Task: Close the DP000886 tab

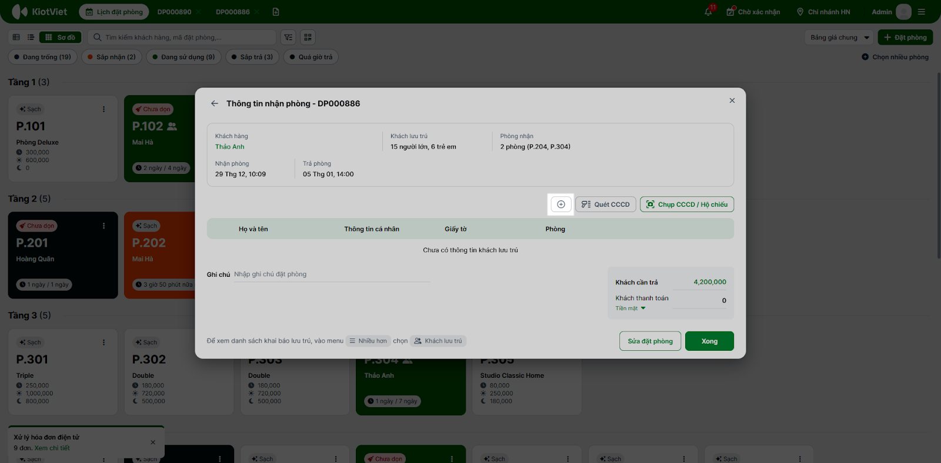Action: pyautogui.click(x=258, y=12)
